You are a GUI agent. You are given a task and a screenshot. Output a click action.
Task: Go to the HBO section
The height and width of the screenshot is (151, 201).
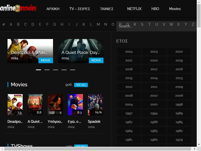pos(155,9)
